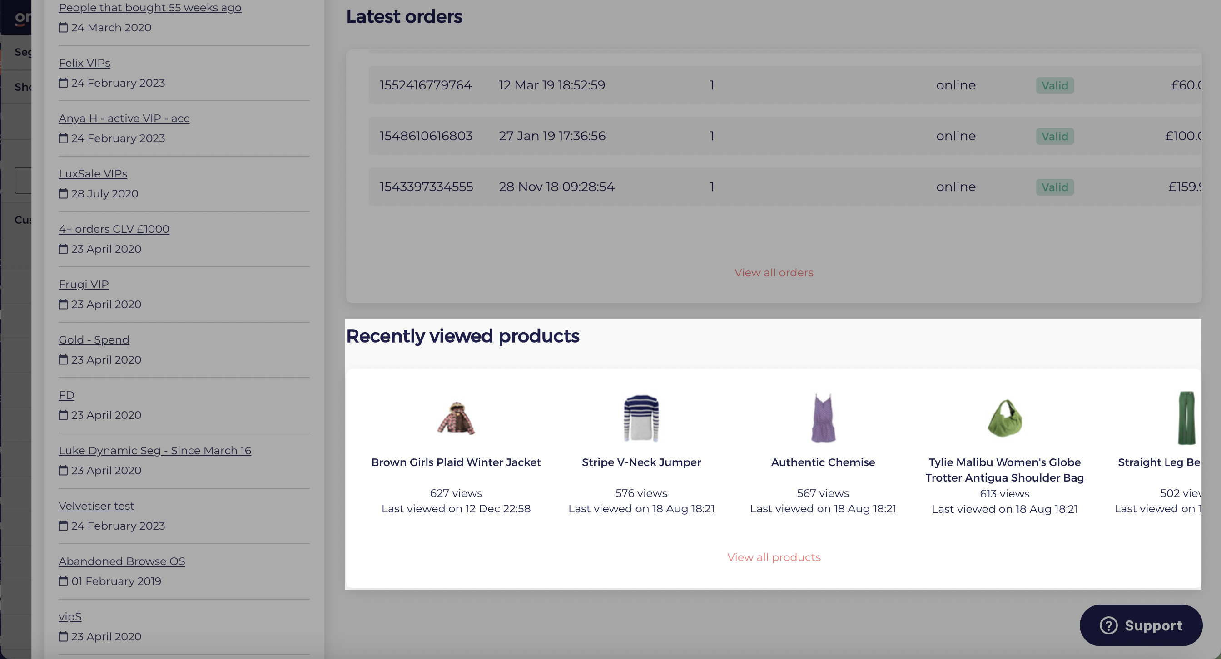Open the 4+ orders CLV £1000 segment
The image size is (1221, 659).
114,229
